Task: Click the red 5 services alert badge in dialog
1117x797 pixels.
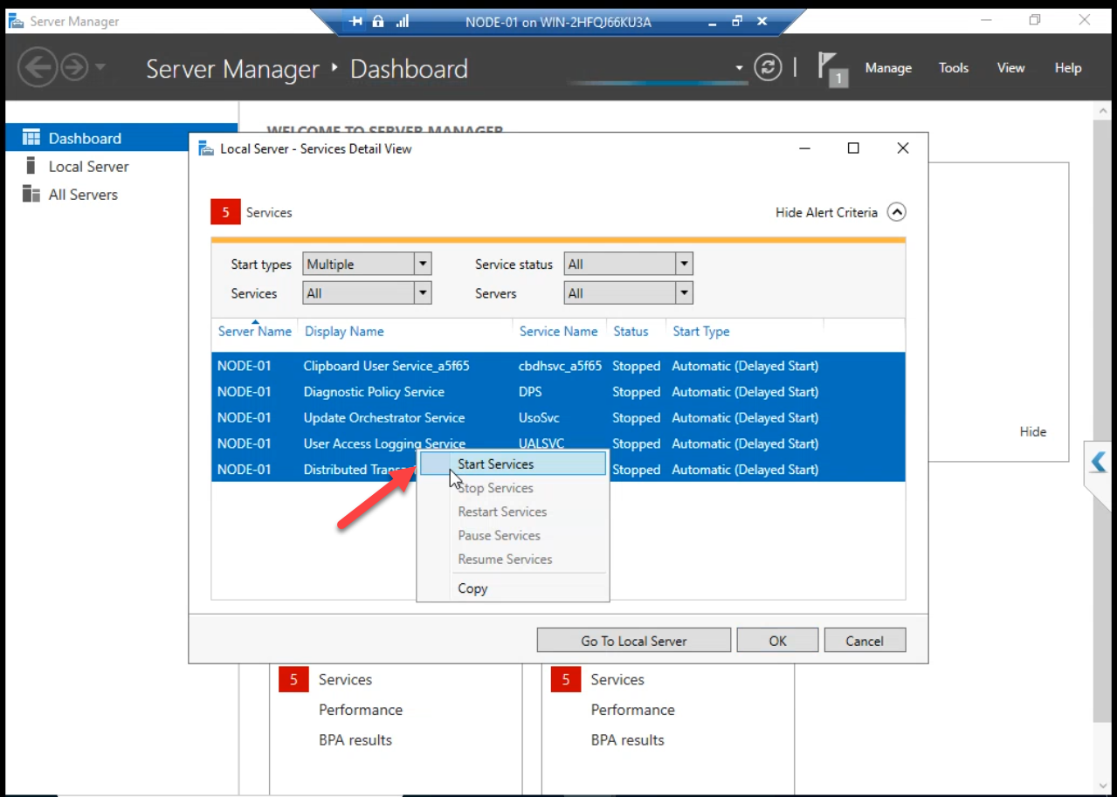Action: [224, 212]
